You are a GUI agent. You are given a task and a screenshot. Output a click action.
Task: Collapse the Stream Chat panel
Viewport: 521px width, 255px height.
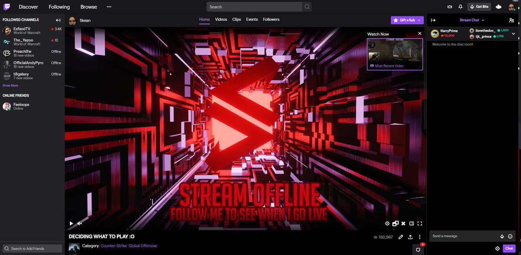tap(433, 20)
